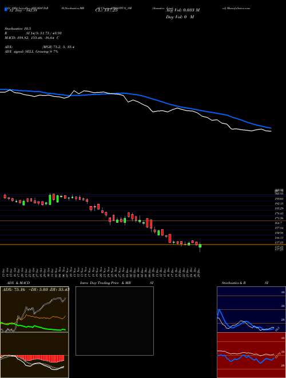Click the green +DY line in ADX panel
286x378 pixels.
click(x=34, y=327)
